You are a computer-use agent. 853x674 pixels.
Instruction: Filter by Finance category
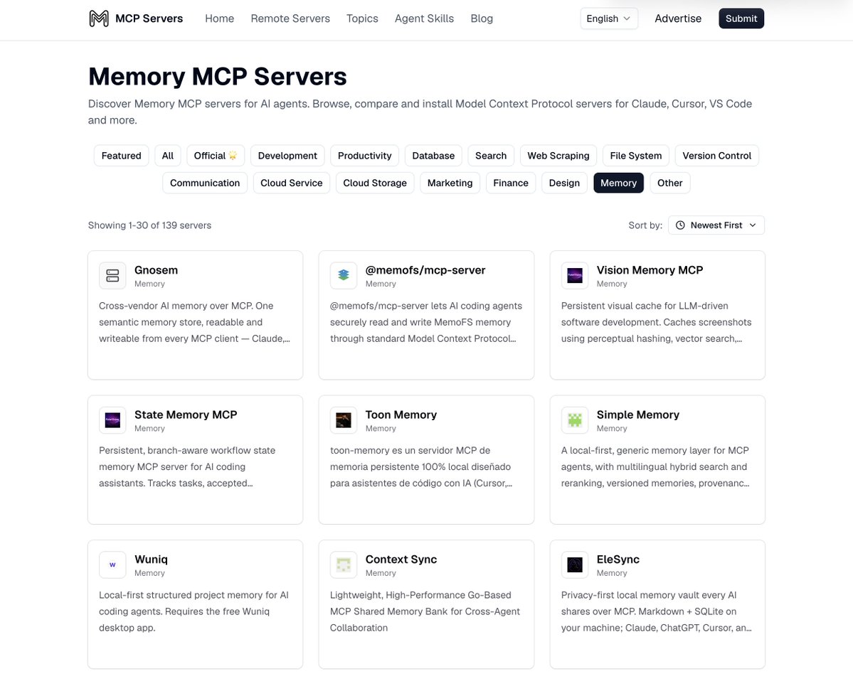[x=510, y=183]
